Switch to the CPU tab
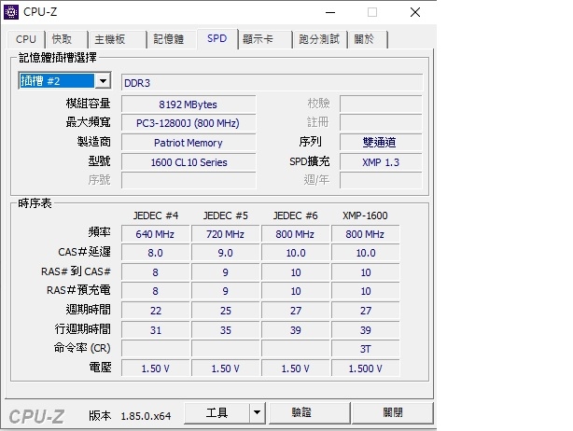Image resolution: width=573 pixels, height=431 pixels. pyautogui.click(x=26, y=39)
